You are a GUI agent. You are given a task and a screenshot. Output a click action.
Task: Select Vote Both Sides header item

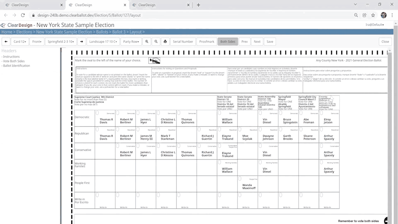pyautogui.click(x=14, y=61)
